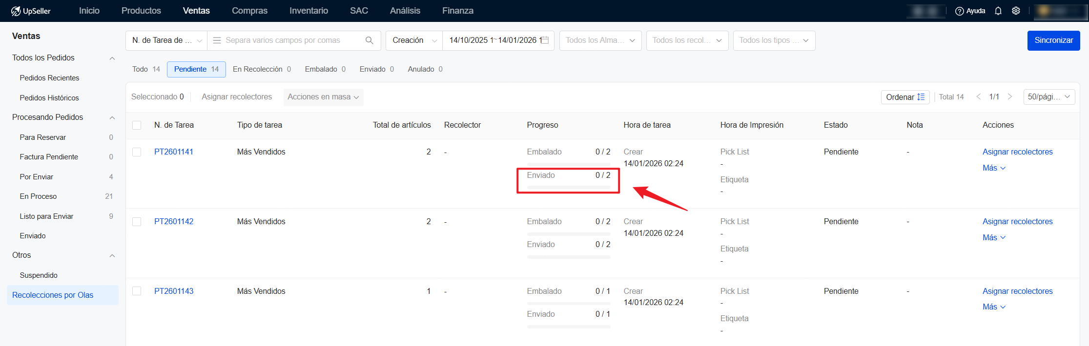Open the Todos los recolectores dropdown
This screenshot has height=346, width=1089.
(x=687, y=40)
